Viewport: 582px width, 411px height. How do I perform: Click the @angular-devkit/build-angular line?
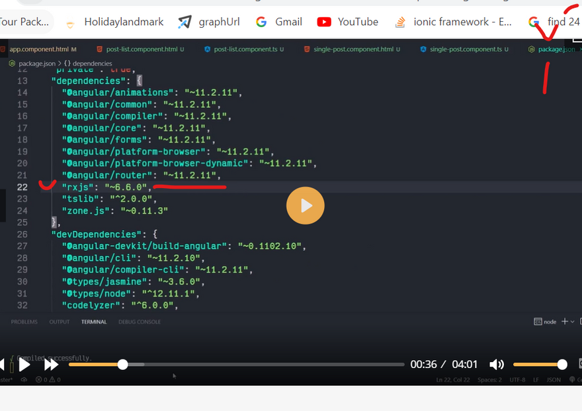click(x=184, y=246)
